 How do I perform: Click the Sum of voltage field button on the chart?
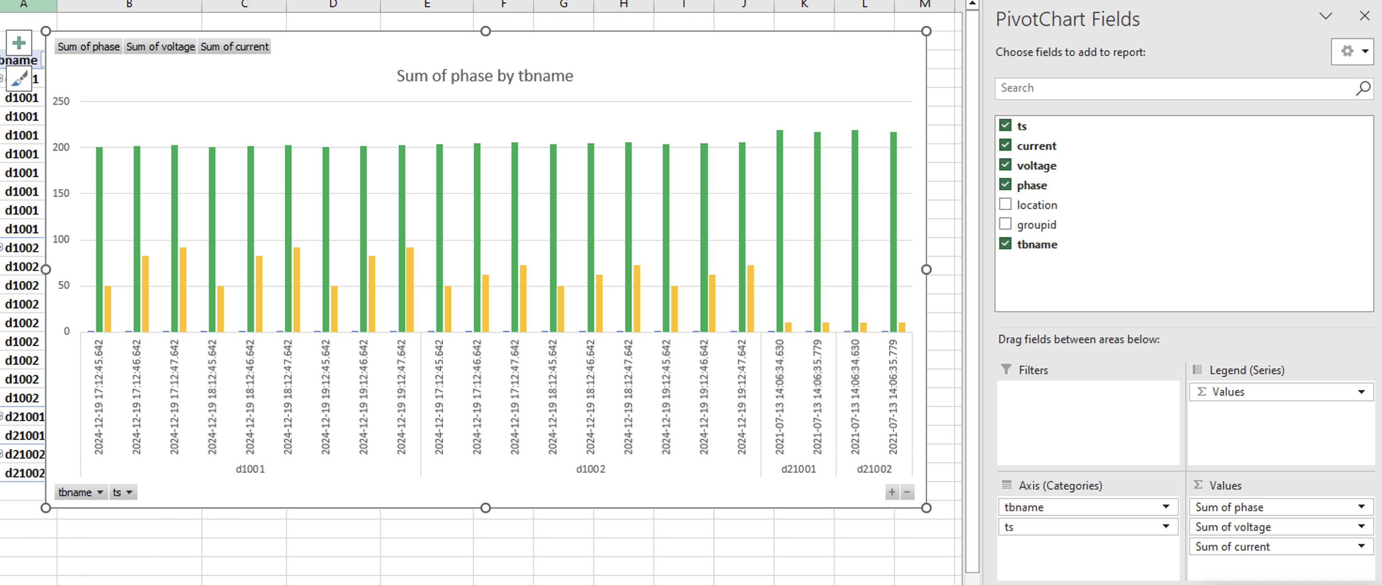click(x=160, y=46)
